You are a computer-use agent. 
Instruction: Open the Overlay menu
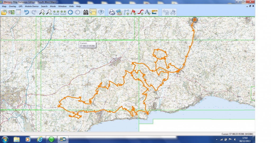click(12, 6)
